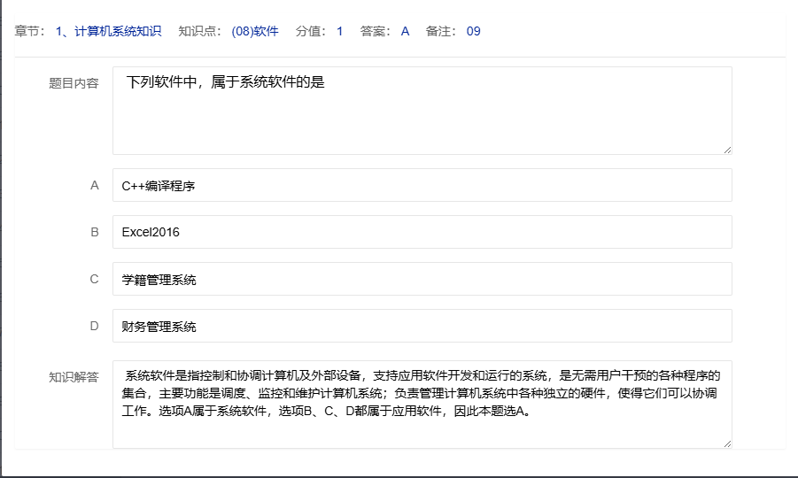798x478 pixels.
Task: Click option A field containing C++编译程序
Action: pos(422,186)
